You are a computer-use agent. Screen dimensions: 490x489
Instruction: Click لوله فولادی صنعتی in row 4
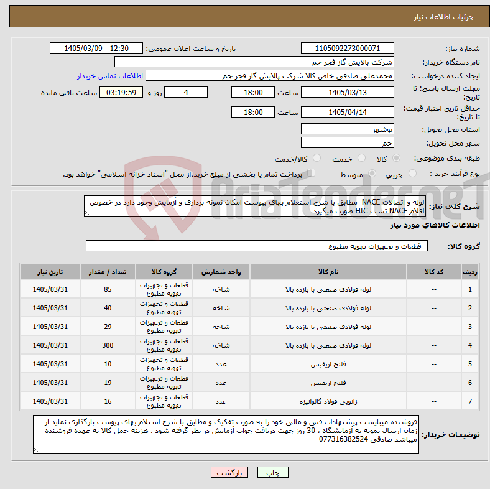click(328, 345)
